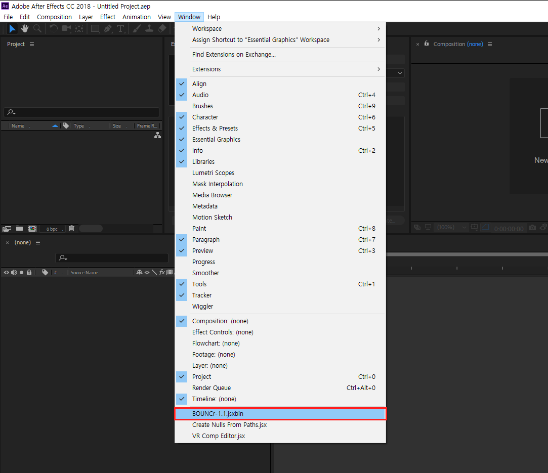The width and height of the screenshot is (548, 473).
Task: Uncheck the Audio panel
Action: (280, 95)
